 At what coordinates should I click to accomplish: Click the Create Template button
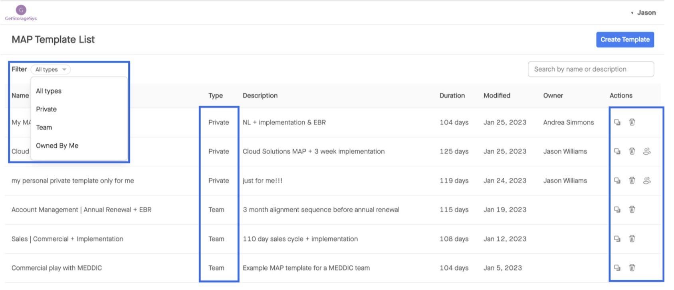tap(625, 39)
